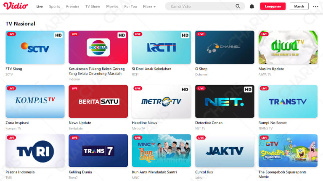Click the NET TV channel name
Screen dimensions: 323x181
[200, 128]
